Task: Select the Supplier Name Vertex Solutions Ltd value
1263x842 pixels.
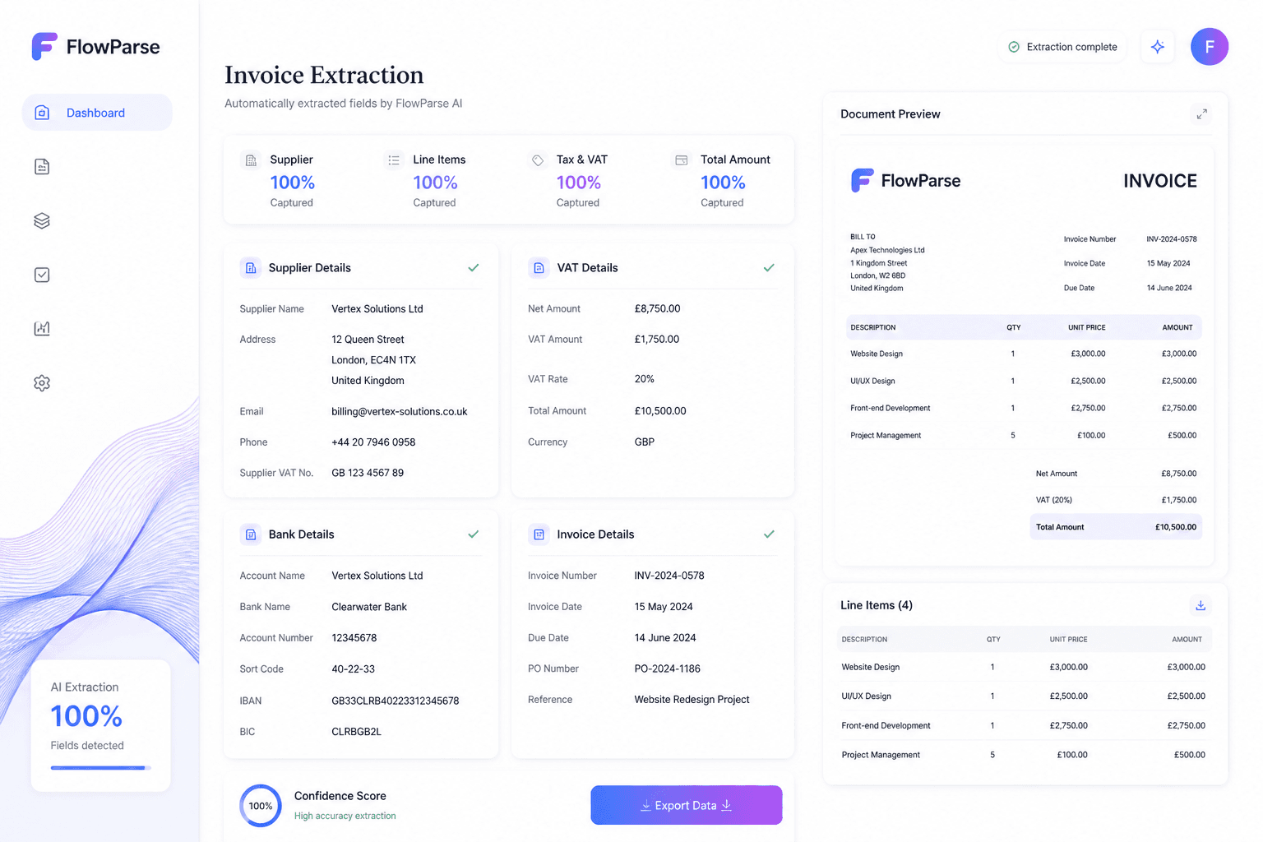Action: point(377,309)
